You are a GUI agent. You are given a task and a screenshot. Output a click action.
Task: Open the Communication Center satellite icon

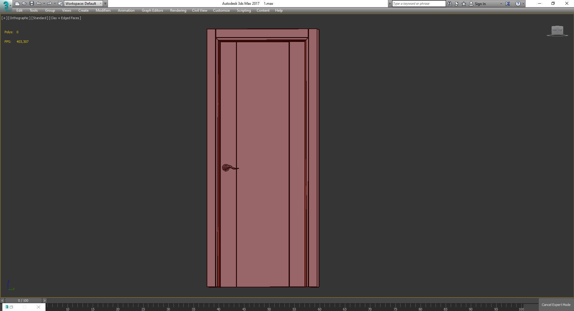[x=457, y=4]
